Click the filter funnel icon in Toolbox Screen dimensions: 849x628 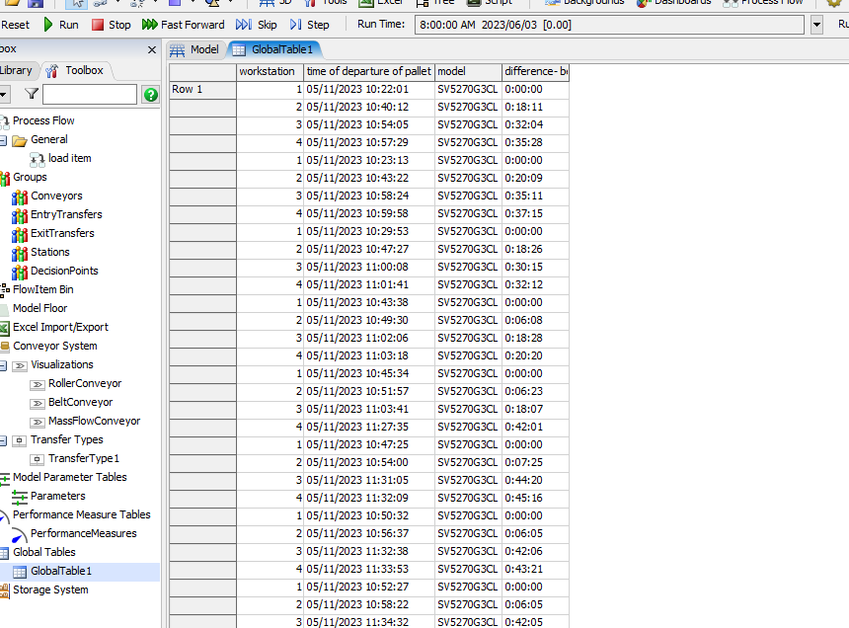32,94
